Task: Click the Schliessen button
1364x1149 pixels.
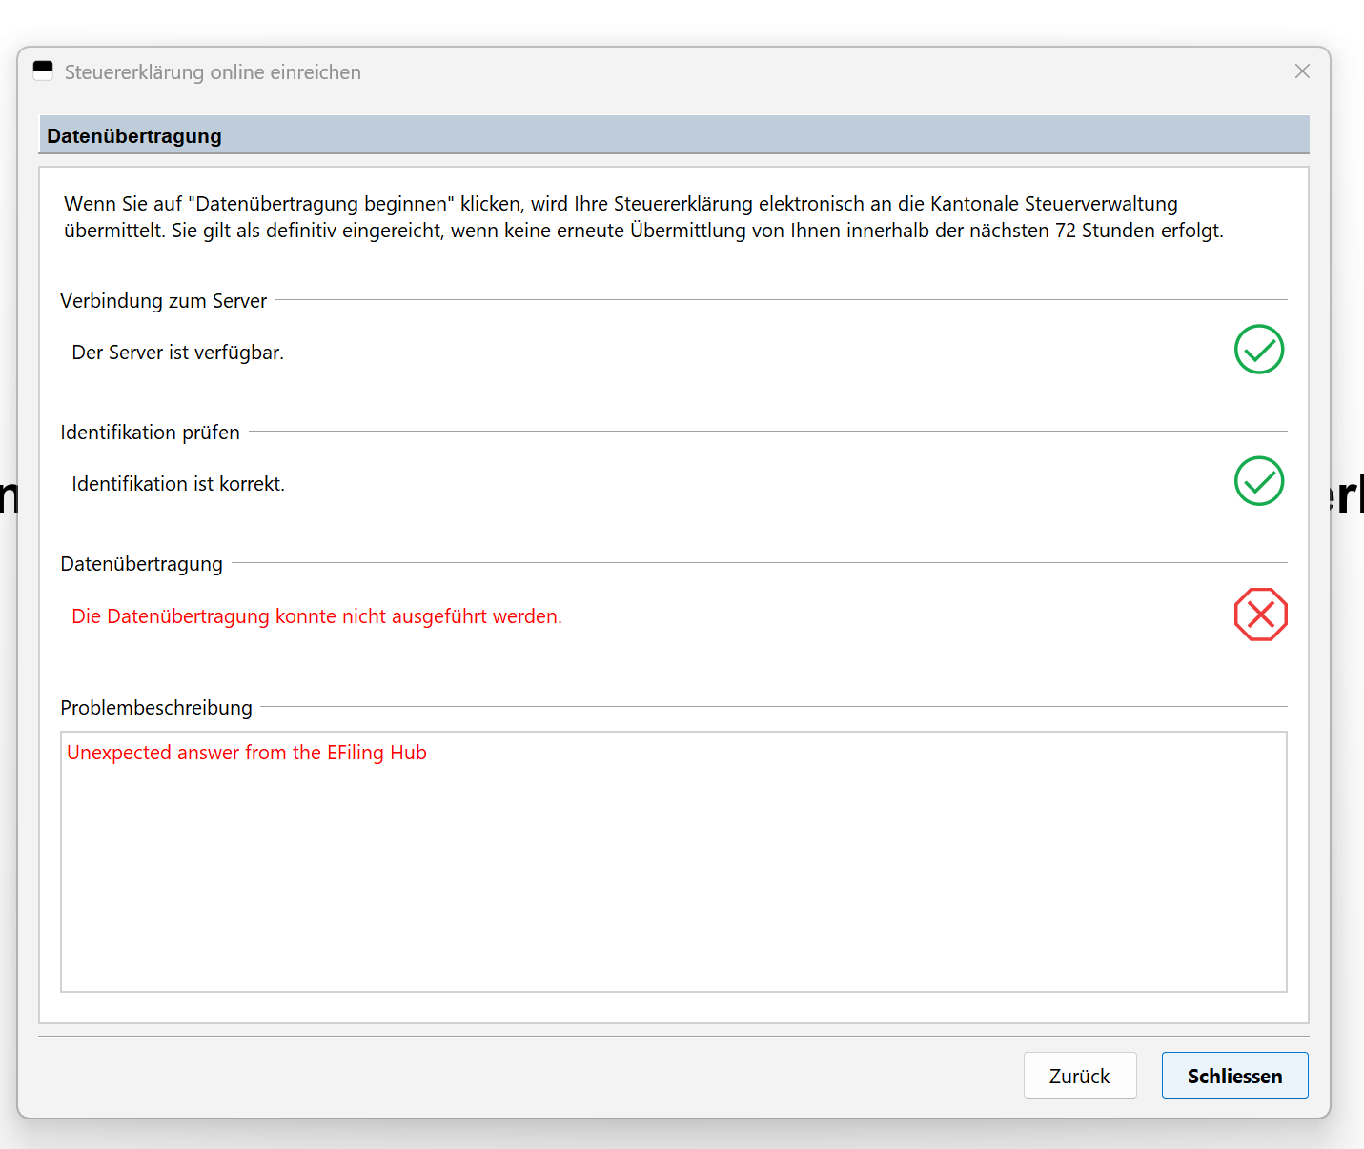Action: [x=1234, y=1075]
